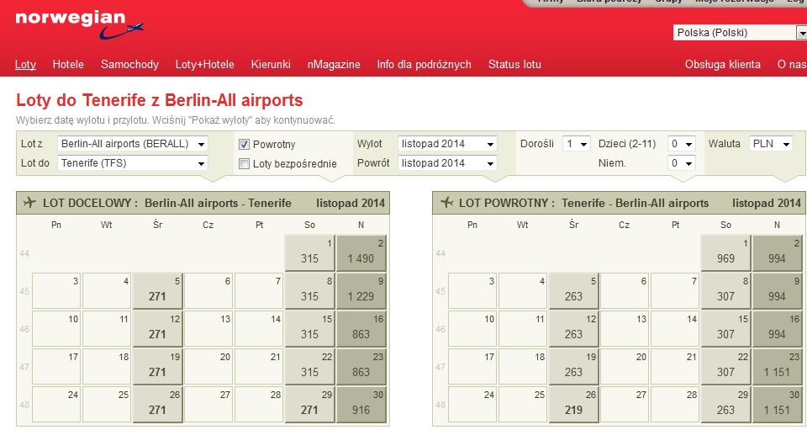Select return November 15 fare 307
Viewport: 807px width, 430px height.
click(725, 329)
